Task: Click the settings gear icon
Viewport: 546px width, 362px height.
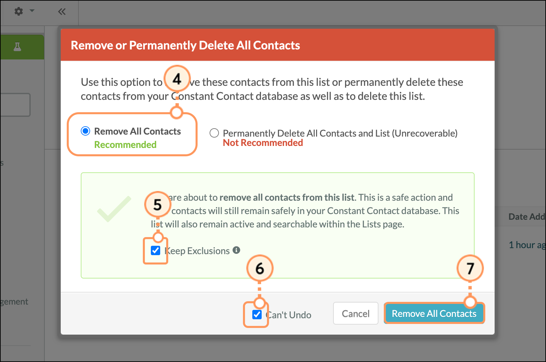Action: click(x=19, y=11)
